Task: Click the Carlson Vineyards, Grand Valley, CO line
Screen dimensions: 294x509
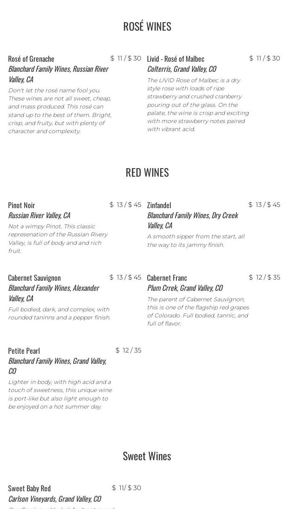Action: point(54,499)
